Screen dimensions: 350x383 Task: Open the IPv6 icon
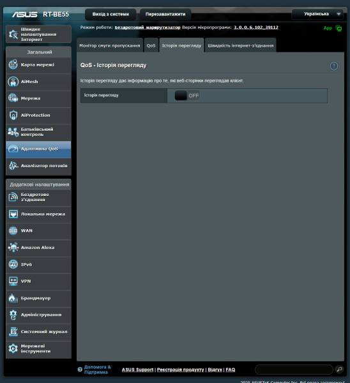pos(13,264)
